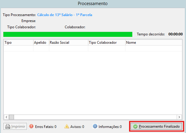The width and height of the screenshot is (186, 133).
Task: Click the Tipo column header
Action: pyautogui.click(x=18, y=43)
